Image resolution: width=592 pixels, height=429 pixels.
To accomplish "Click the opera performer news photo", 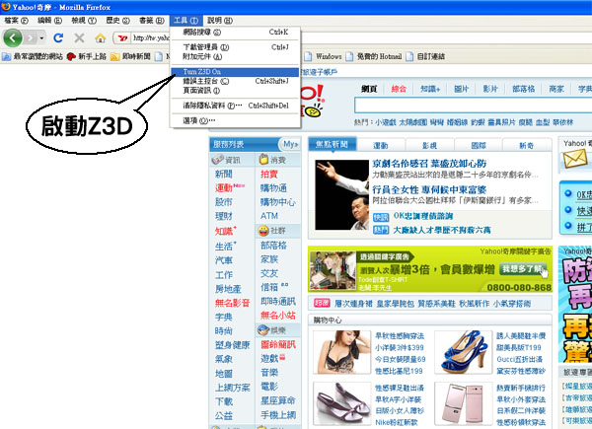I will click(341, 195).
